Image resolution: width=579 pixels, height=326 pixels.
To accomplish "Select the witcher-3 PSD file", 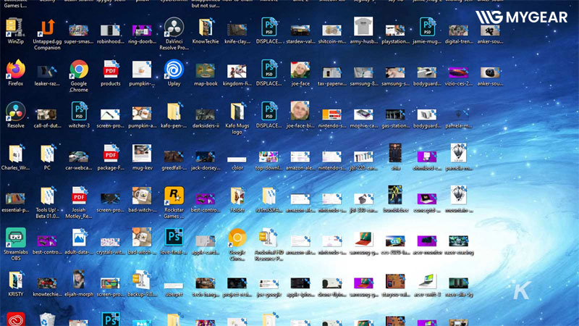I will coord(79,112).
